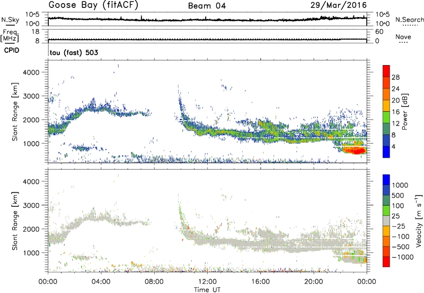
Task: Click the gray segment of Velocity color bar
Action: pos(386,221)
